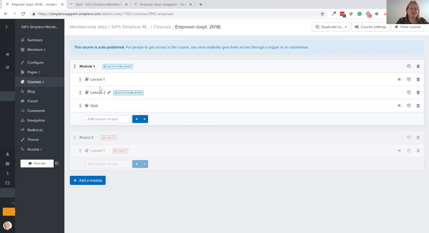
Task: Delete Module 1 with trash icon
Action: coord(418,66)
